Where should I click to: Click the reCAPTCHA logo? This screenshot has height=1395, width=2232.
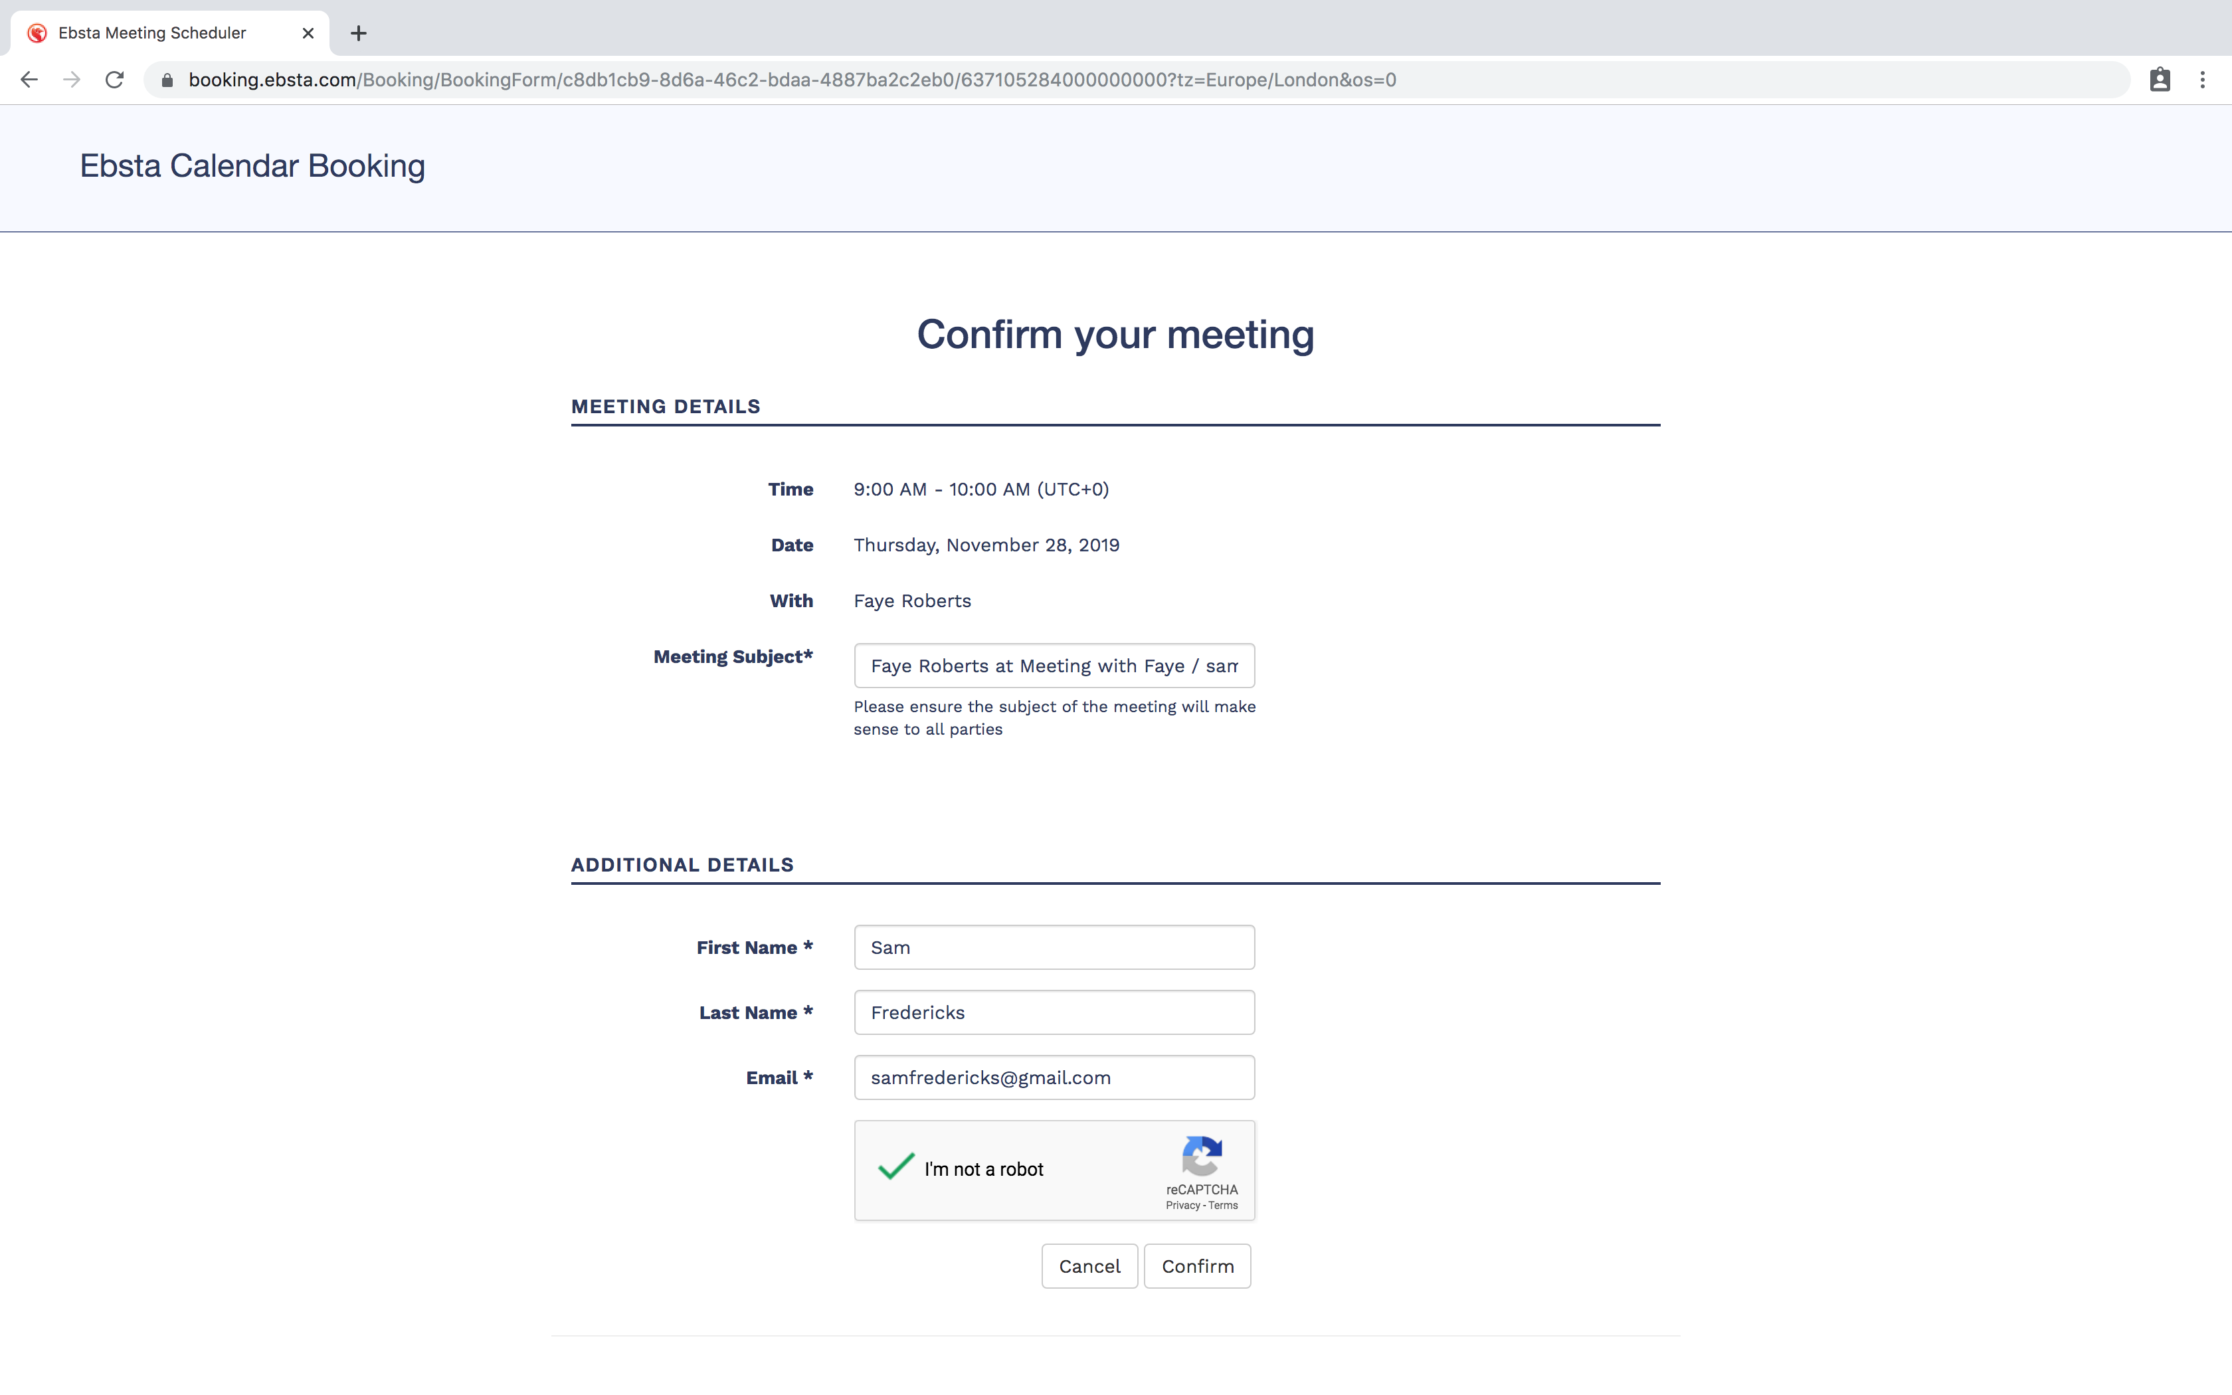(1201, 1156)
